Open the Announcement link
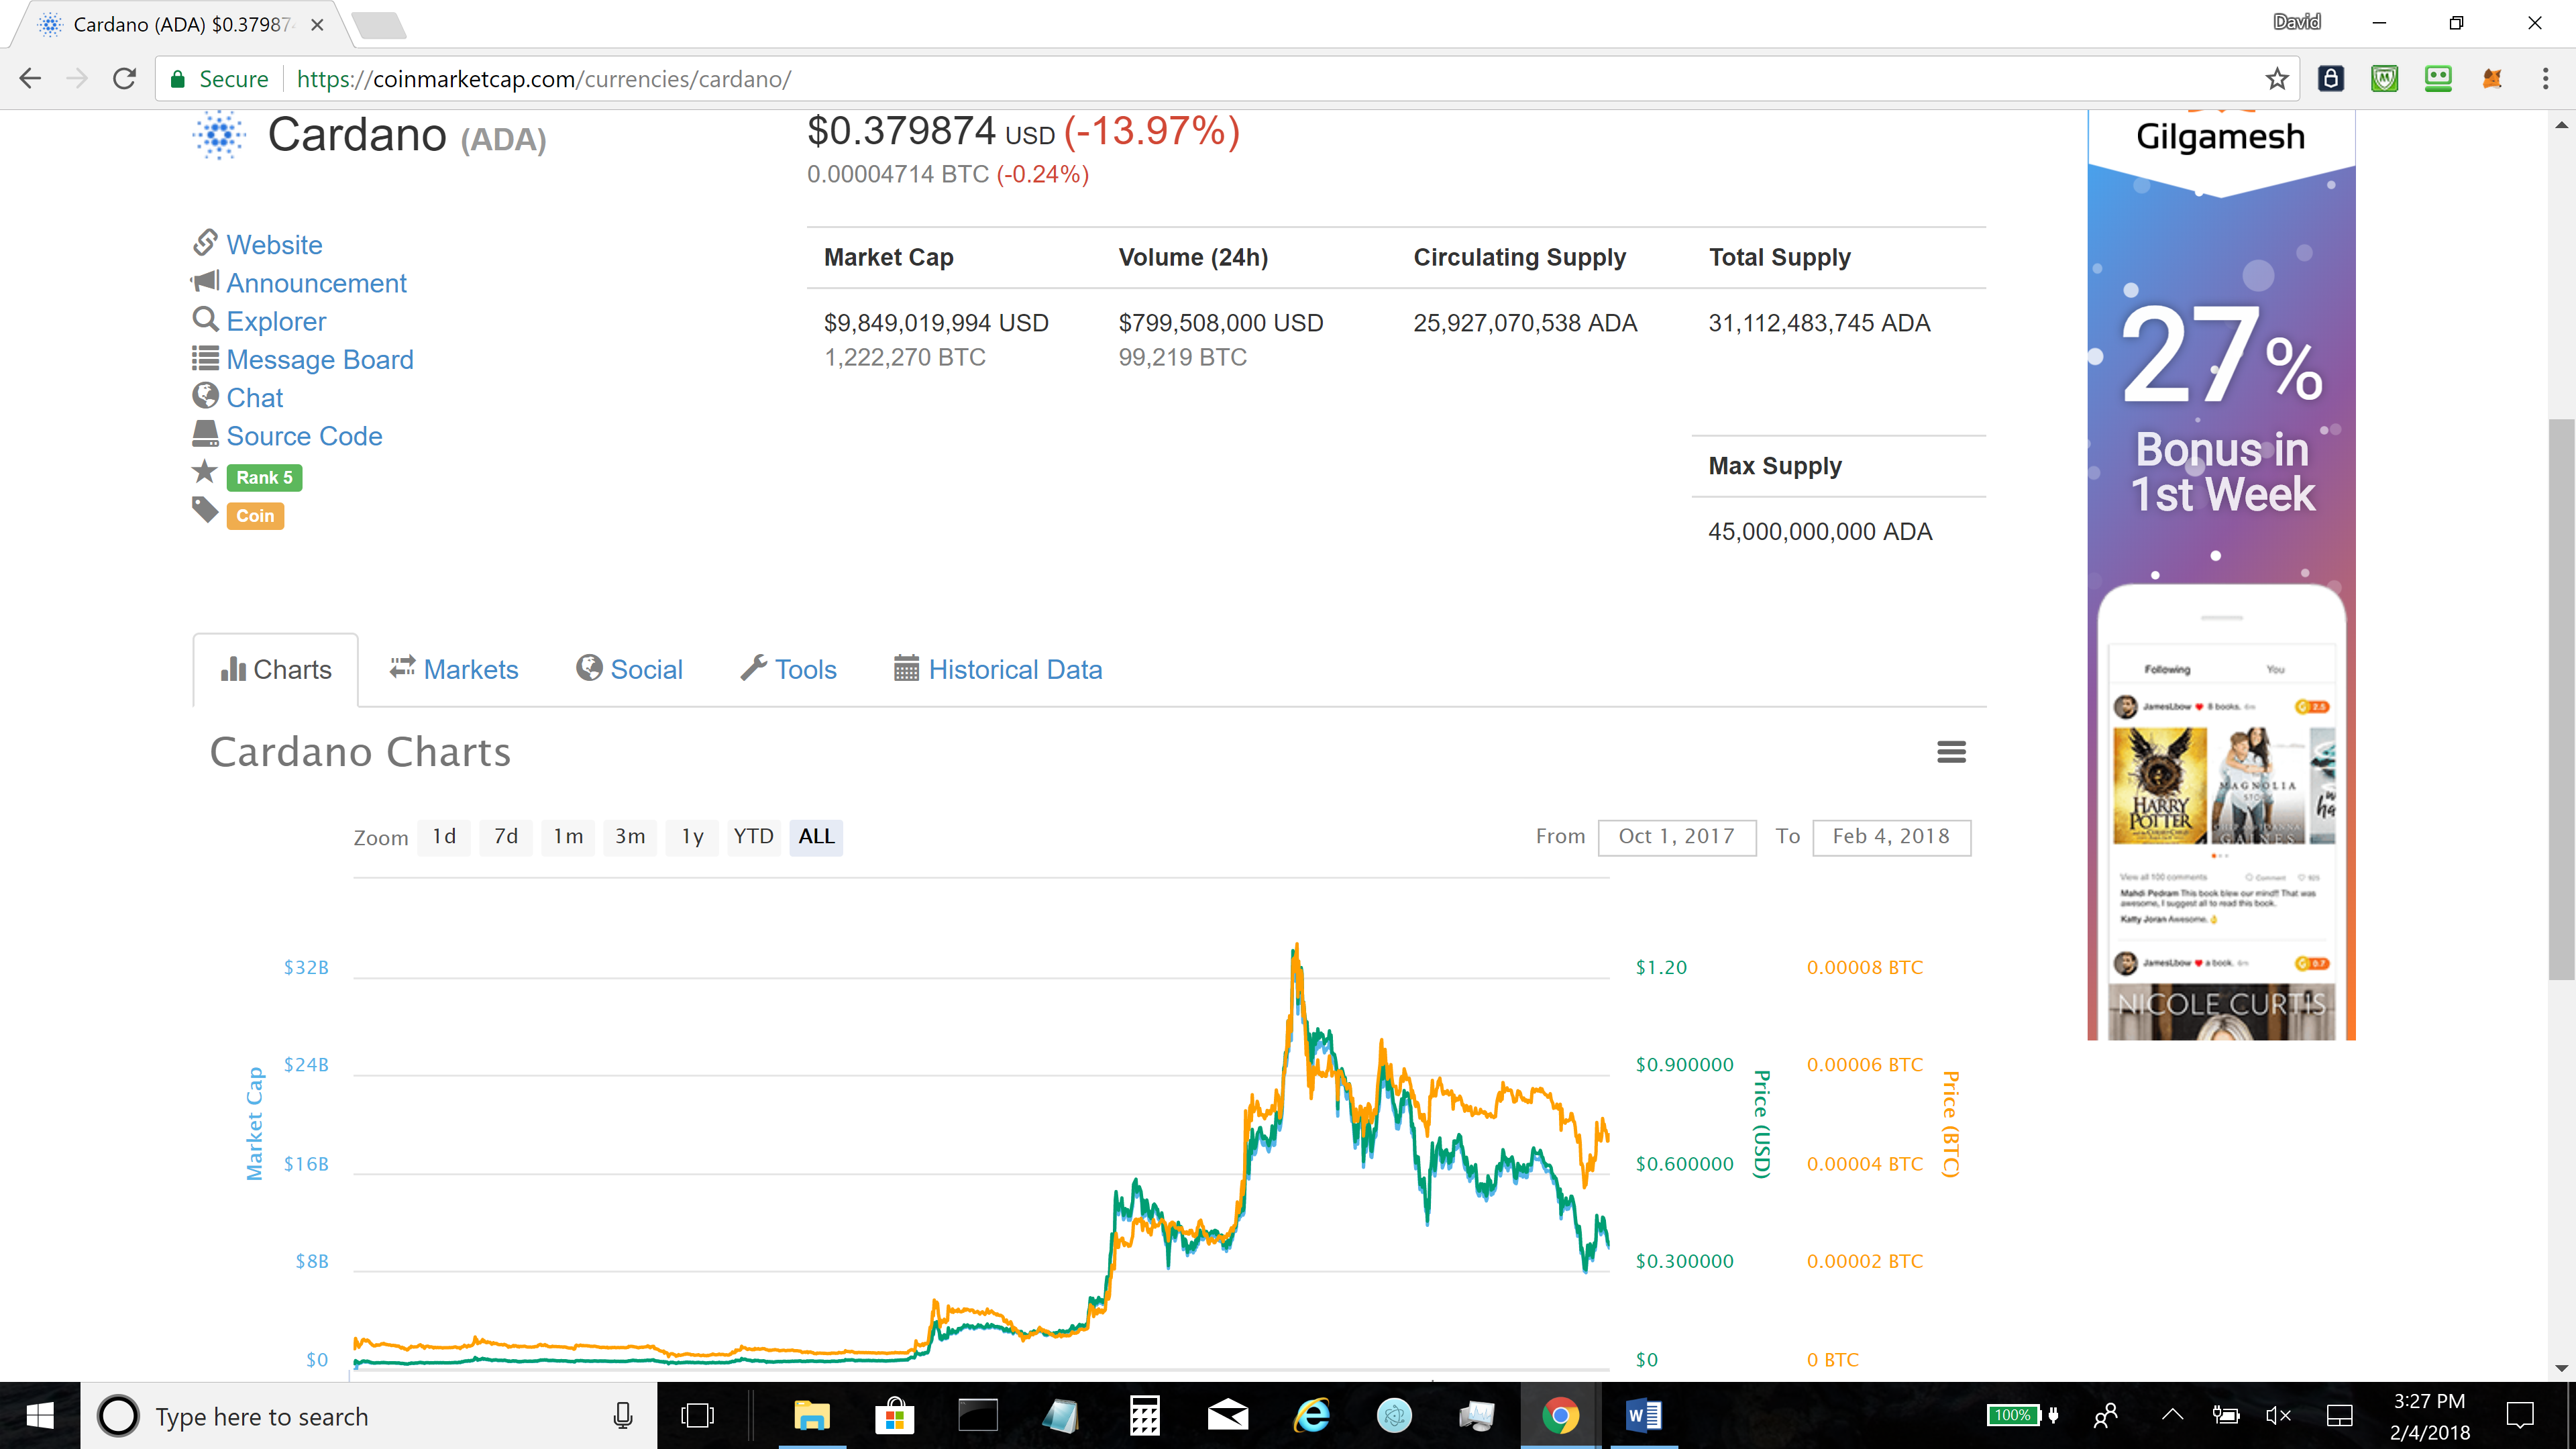 point(316,283)
